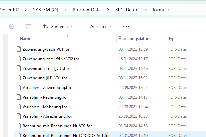Open the three-dots more options menu
Image resolution: width=206 pixels, height=137 pixels.
pyautogui.click(x=126, y=27)
